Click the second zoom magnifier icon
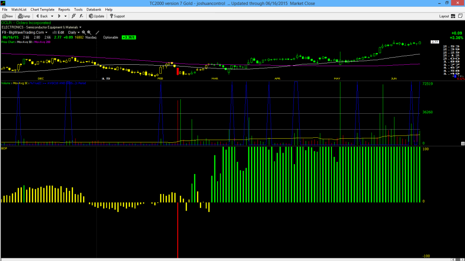 tap(89, 33)
